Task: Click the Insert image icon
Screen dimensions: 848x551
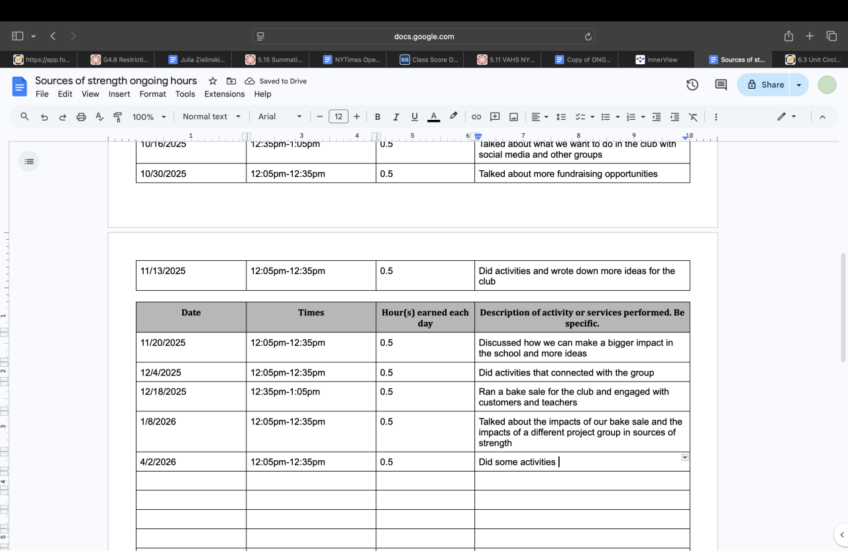Action: click(513, 117)
